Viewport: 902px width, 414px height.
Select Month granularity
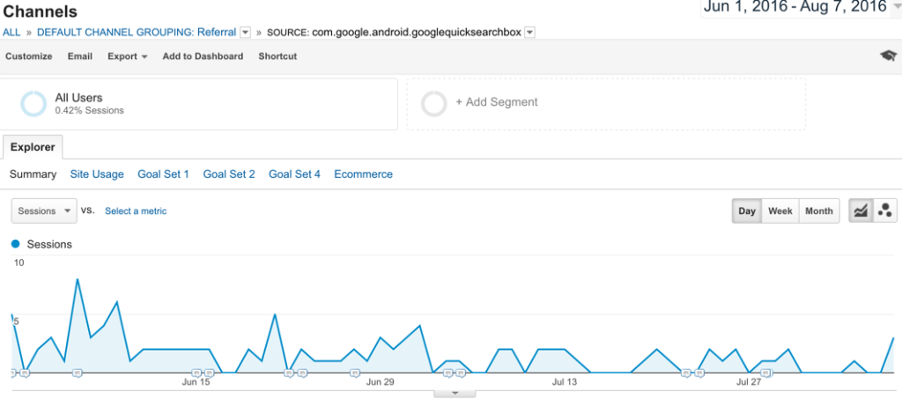tap(818, 211)
